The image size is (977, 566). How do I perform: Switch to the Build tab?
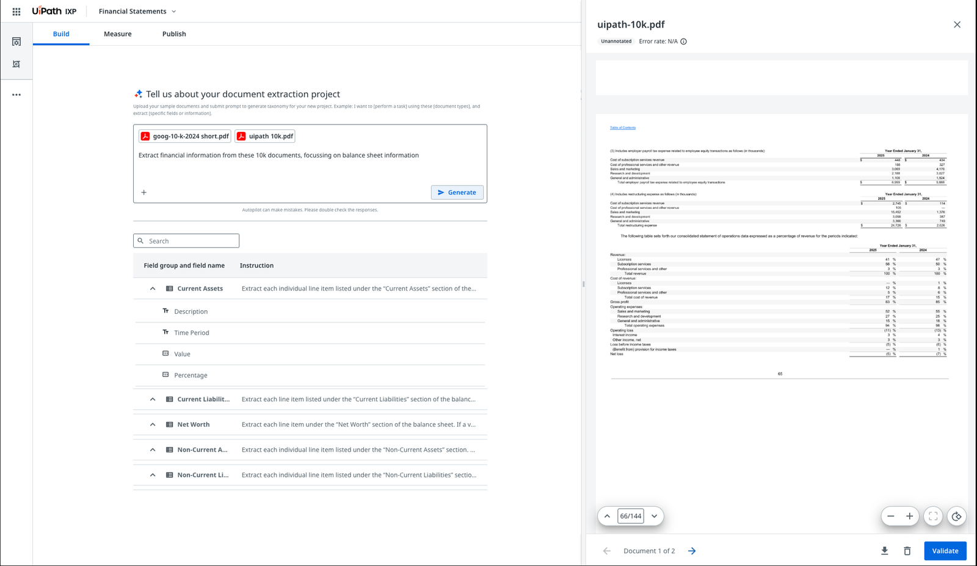click(61, 34)
